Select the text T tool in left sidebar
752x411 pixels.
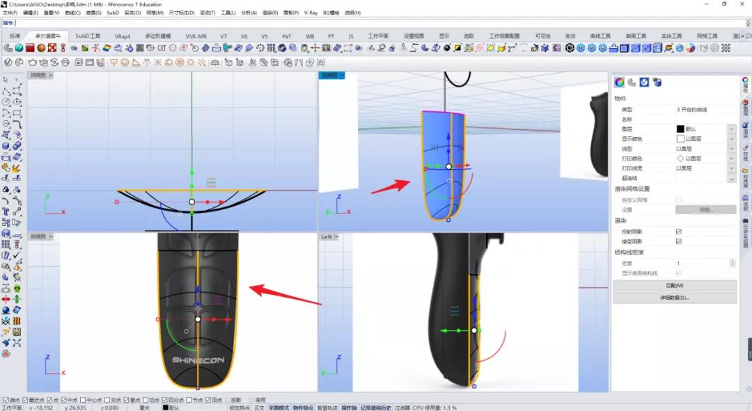pyautogui.click(x=6, y=211)
